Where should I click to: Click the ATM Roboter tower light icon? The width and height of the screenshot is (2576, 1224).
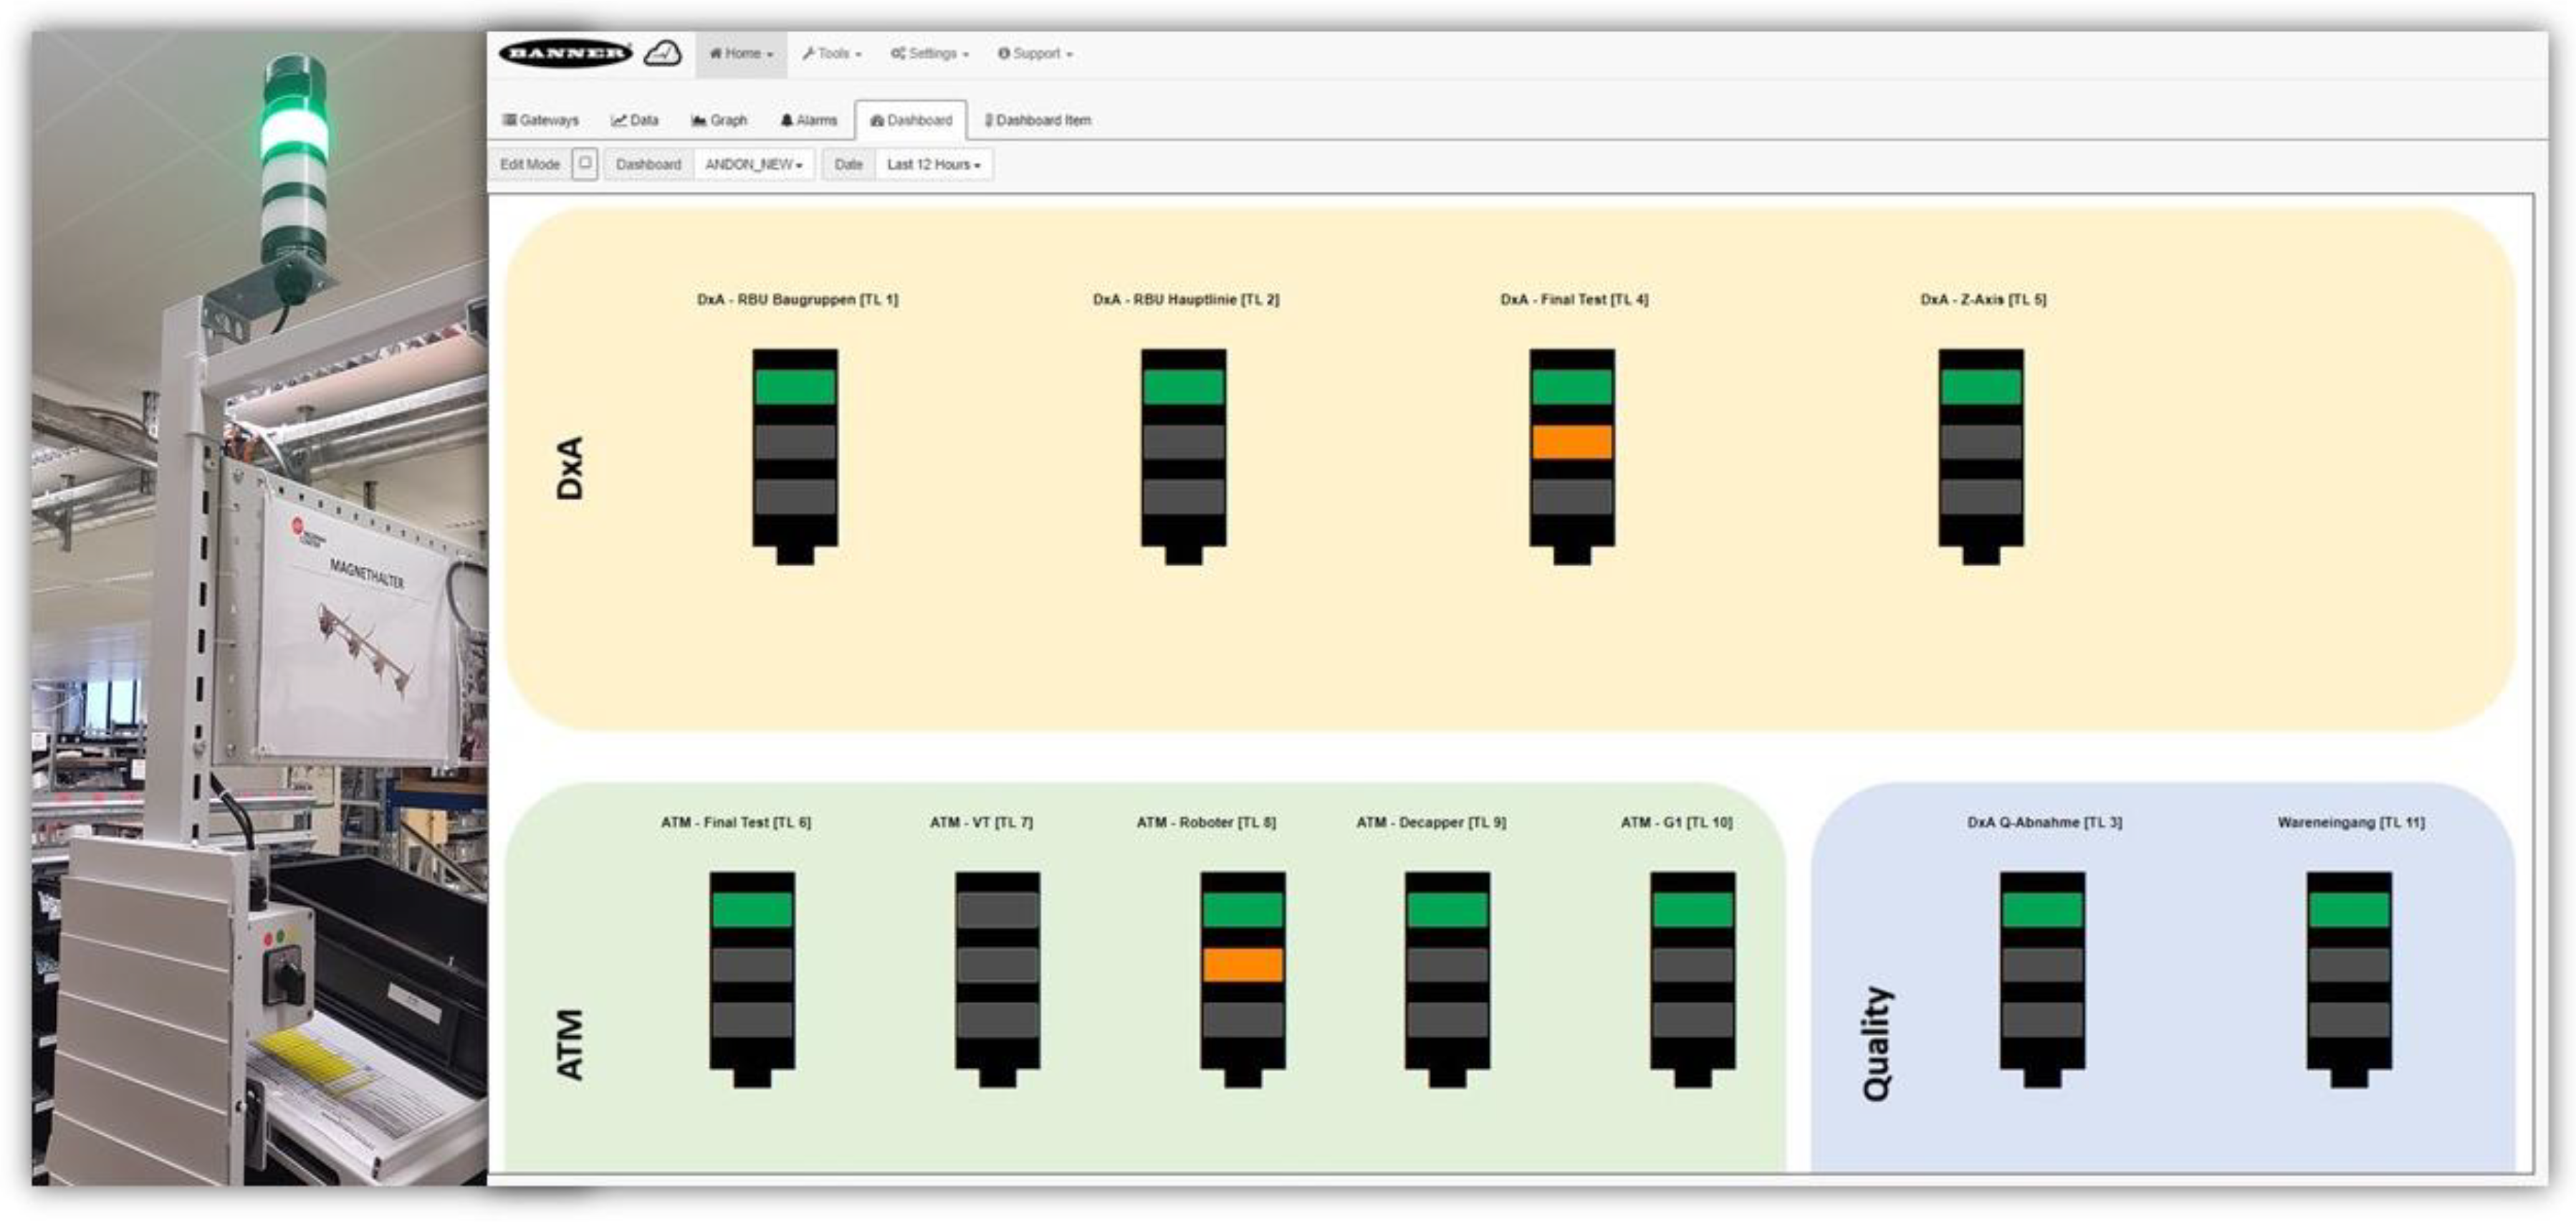(x=1242, y=978)
